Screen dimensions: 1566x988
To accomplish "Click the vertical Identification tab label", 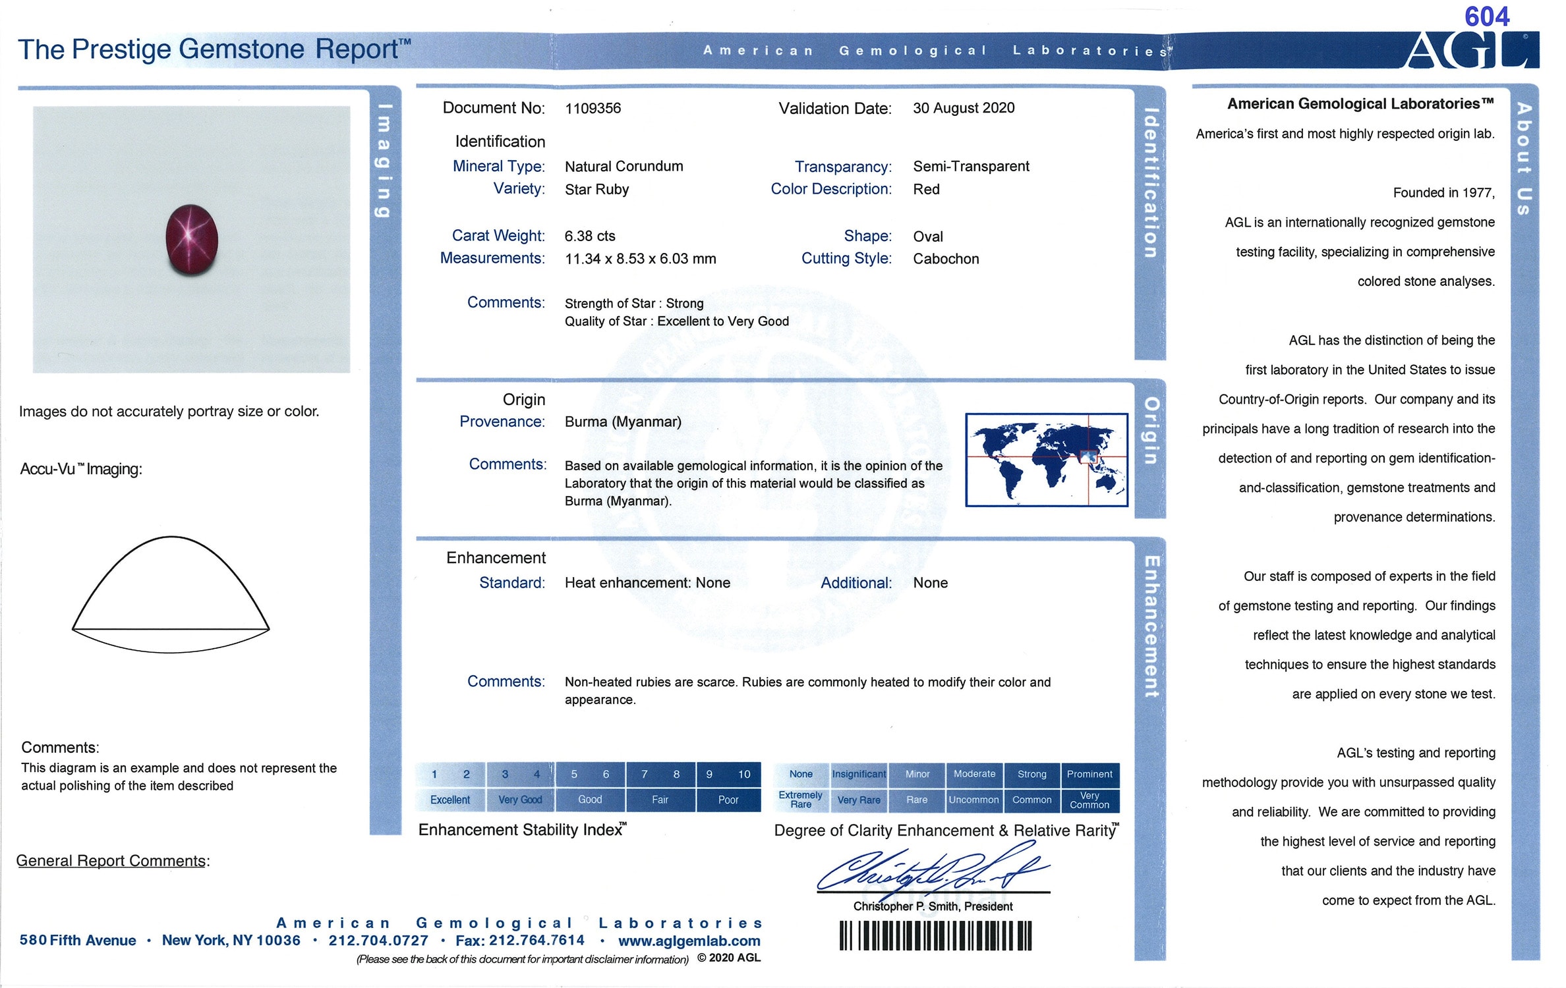I will click(1150, 182).
